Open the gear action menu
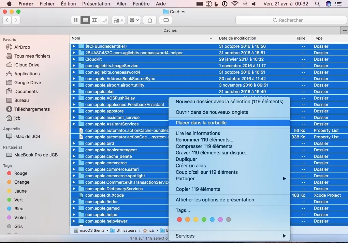348x243 pixels. click(134, 20)
